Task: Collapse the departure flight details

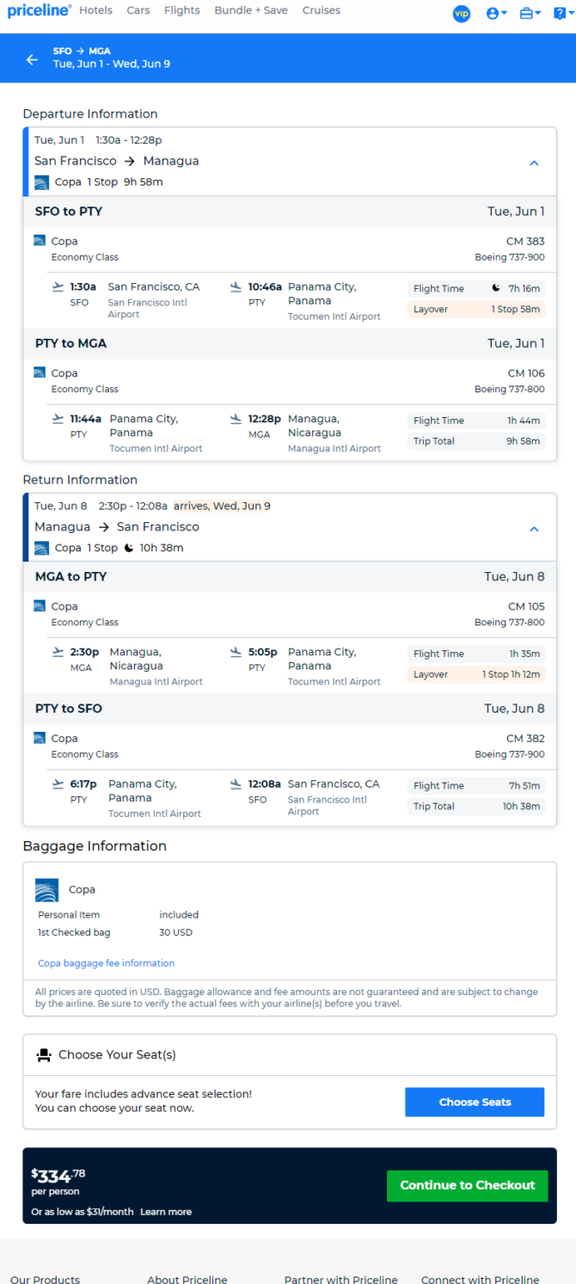Action: (x=534, y=163)
